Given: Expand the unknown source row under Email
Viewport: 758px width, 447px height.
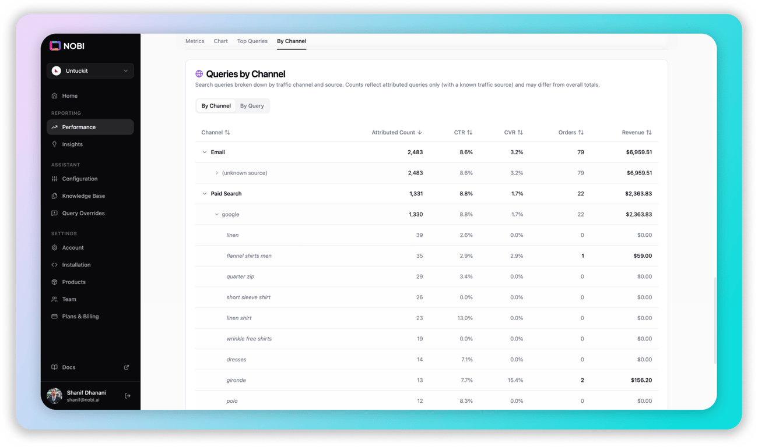Looking at the screenshot, I should (216, 173).
